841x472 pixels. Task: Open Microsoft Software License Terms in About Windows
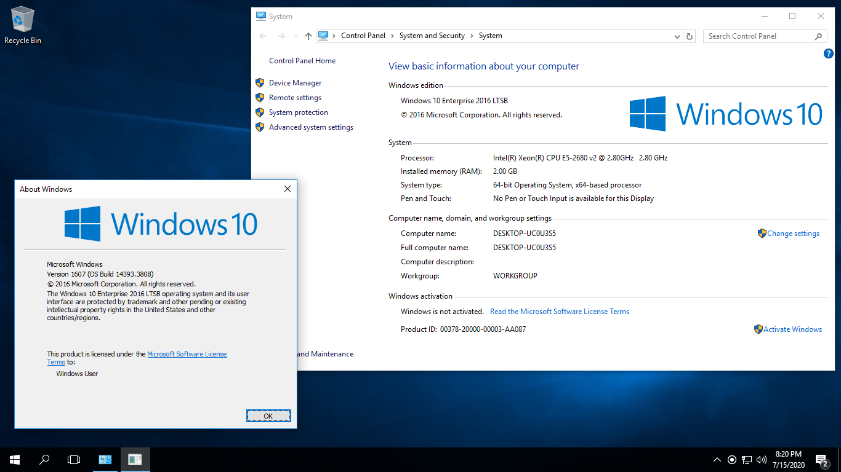click(187, 354)
